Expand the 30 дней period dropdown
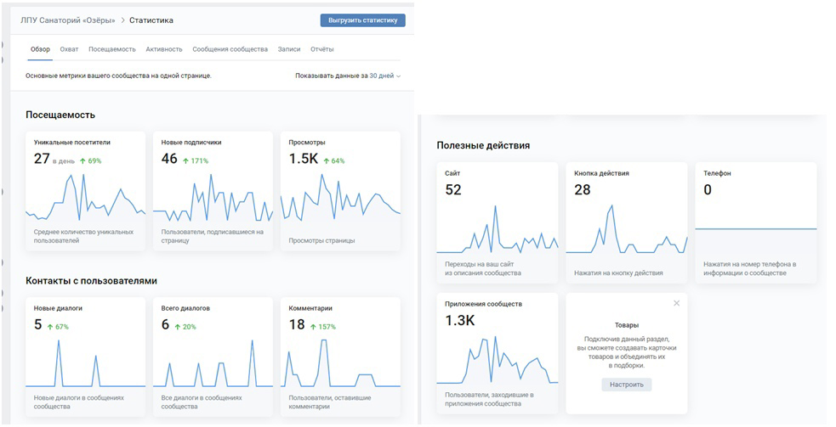The width and height of the screenshot is (836, 427). 385,76
